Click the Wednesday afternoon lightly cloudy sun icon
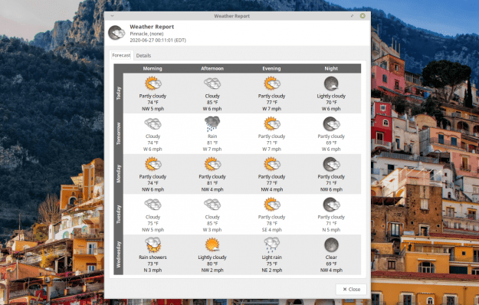Viewport: 479px width, 305px height. 212,244
